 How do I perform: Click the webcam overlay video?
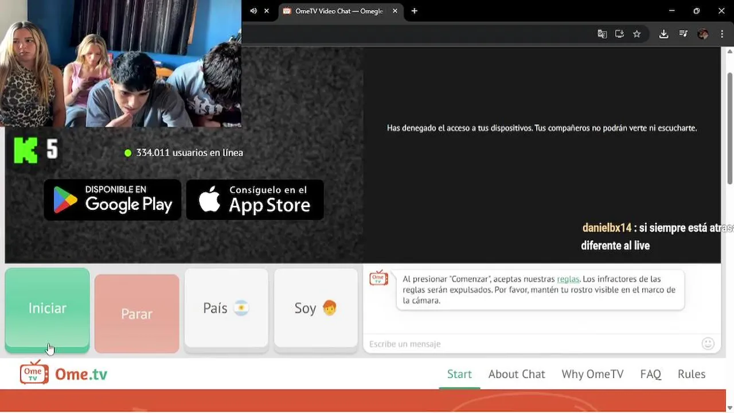click(120, 63)
